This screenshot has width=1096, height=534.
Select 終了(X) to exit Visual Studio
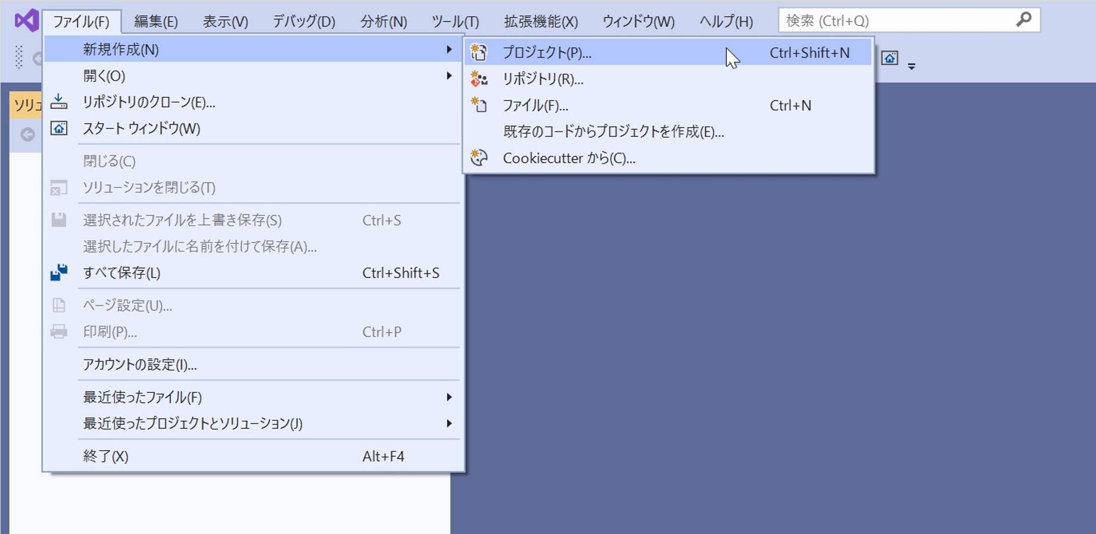tap(106, 456)
